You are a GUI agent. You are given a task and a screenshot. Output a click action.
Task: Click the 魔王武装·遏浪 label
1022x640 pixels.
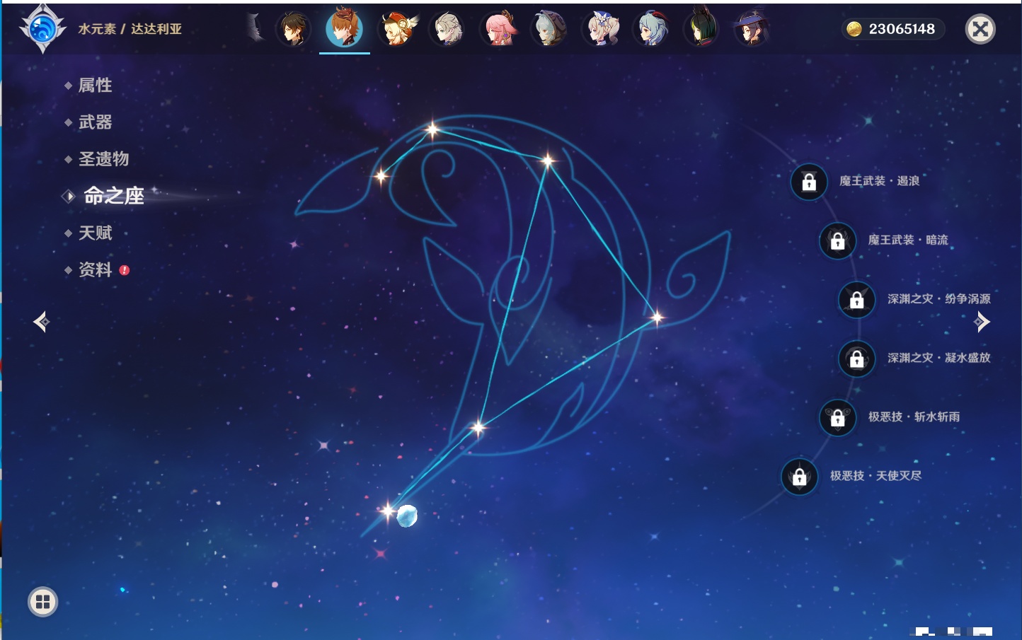[880, 181]
